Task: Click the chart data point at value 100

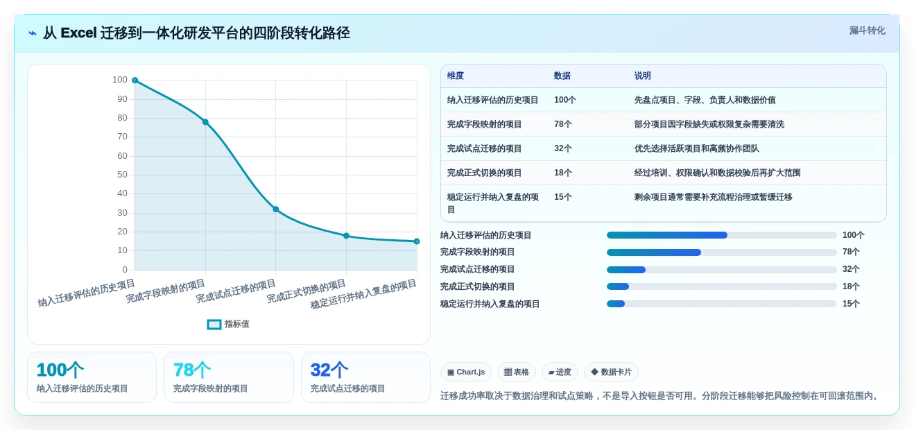Action: click(x=135, y=80)
